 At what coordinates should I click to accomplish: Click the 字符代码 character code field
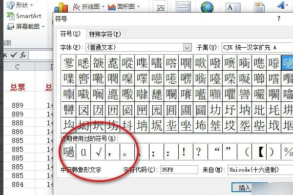pos(179,170)
